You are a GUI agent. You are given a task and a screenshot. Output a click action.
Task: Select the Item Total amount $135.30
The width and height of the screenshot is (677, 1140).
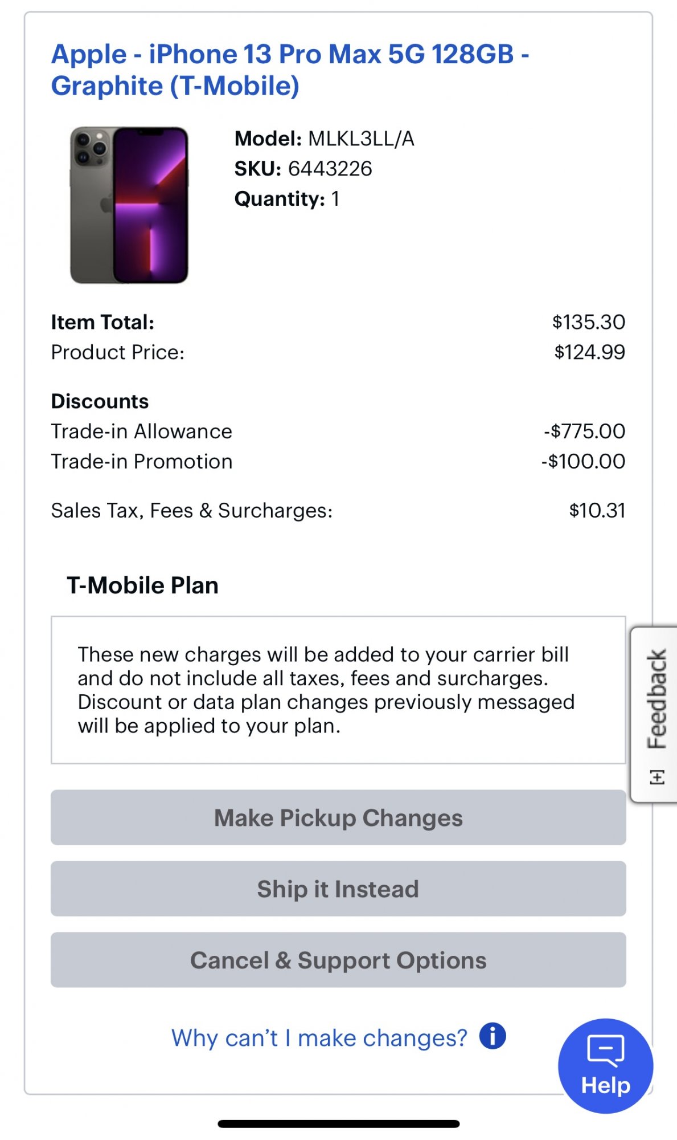click(588, 322)
